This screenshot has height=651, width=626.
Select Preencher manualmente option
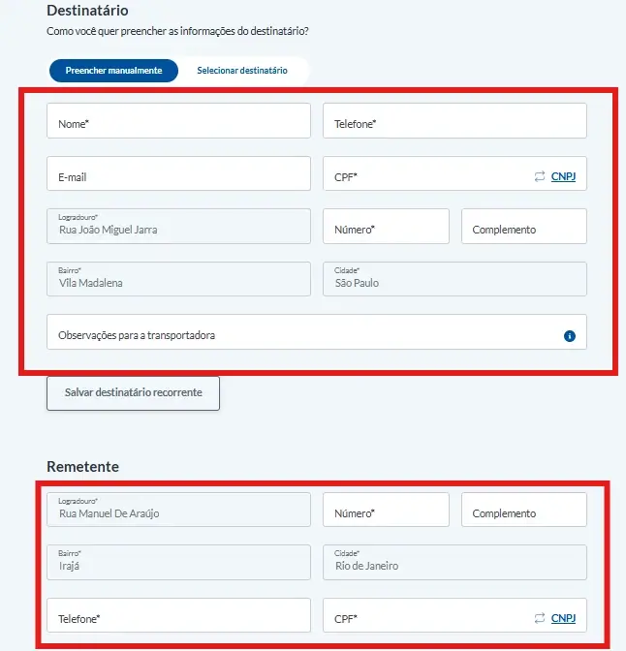[x=113, y=71]
